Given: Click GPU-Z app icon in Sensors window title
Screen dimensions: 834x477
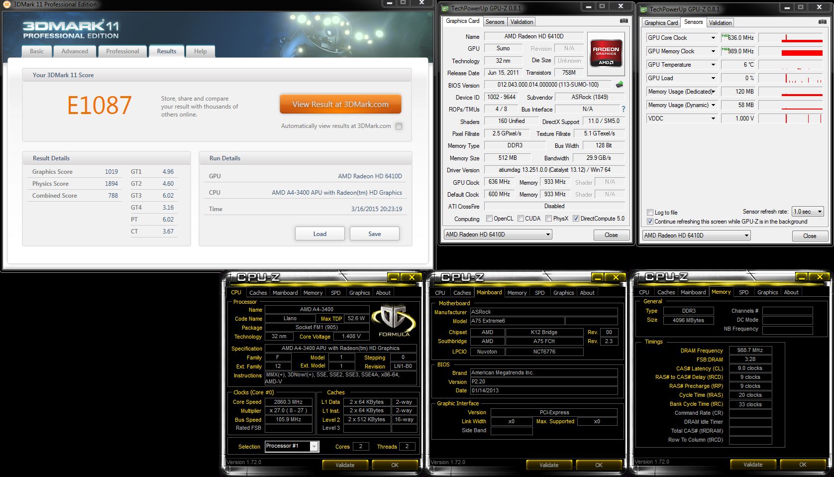Looking at the screenshot, I should click(x=644, y=9).
